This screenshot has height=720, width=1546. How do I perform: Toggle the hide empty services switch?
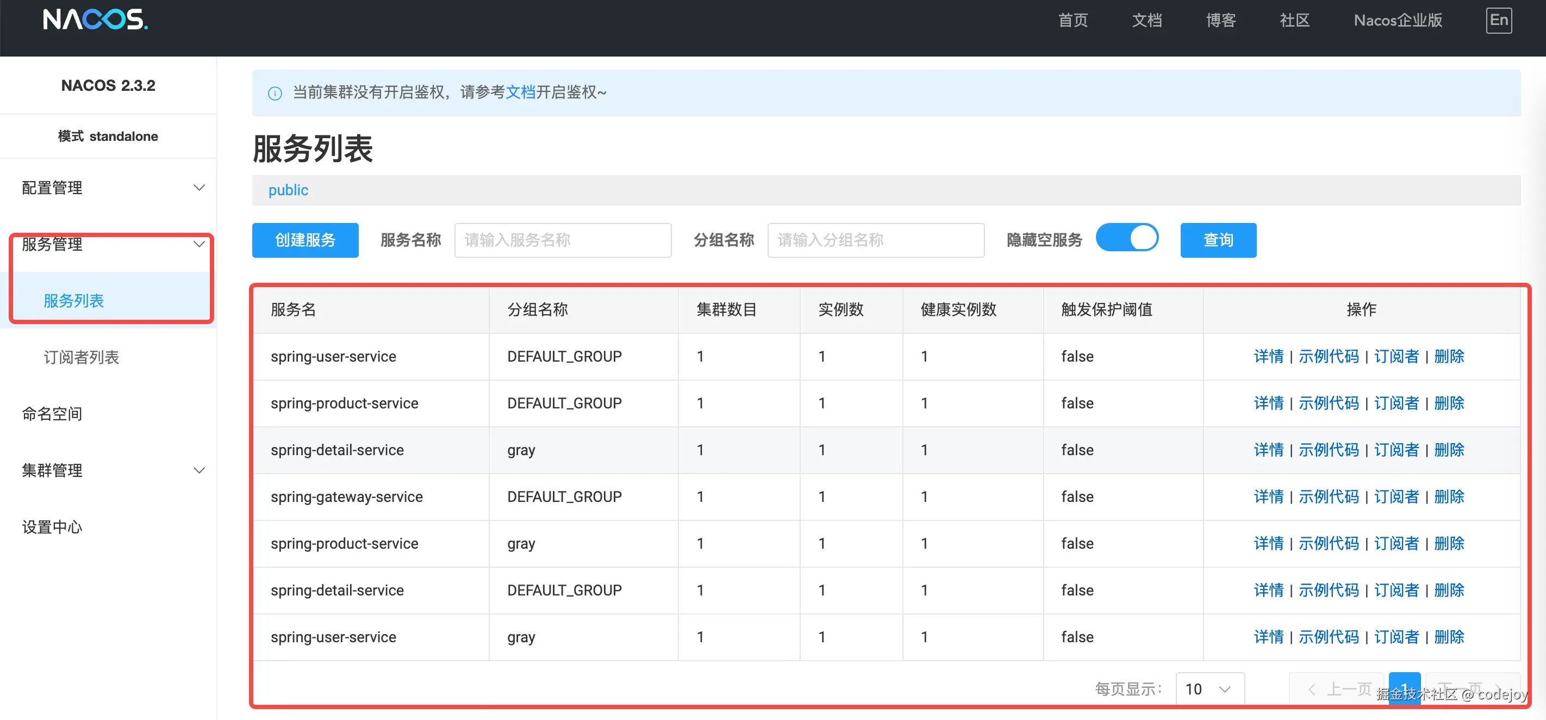[x=1126, y=238]
